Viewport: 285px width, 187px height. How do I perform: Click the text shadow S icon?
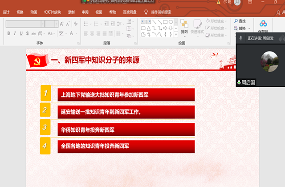(x=27, y=33)
